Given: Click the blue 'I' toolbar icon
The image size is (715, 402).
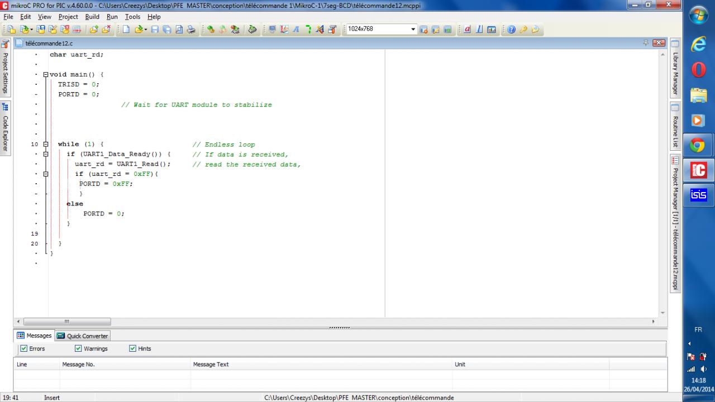Looking at the screenshot, I should point(479,29).
